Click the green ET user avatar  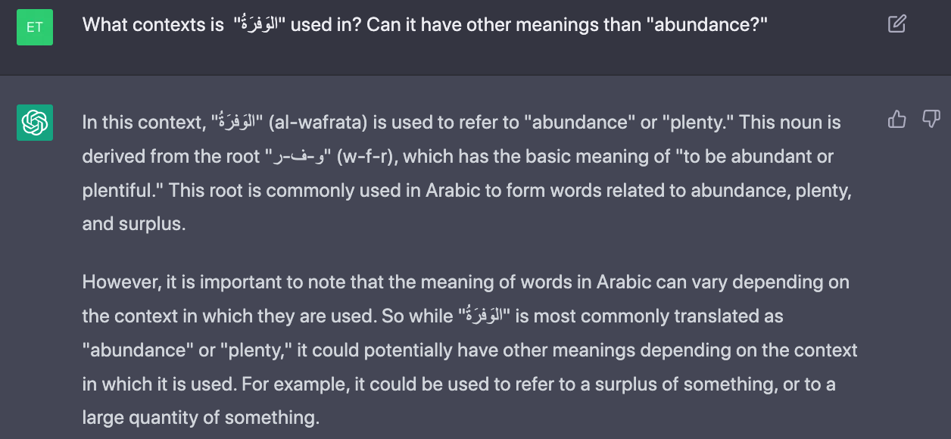[35, 26]
